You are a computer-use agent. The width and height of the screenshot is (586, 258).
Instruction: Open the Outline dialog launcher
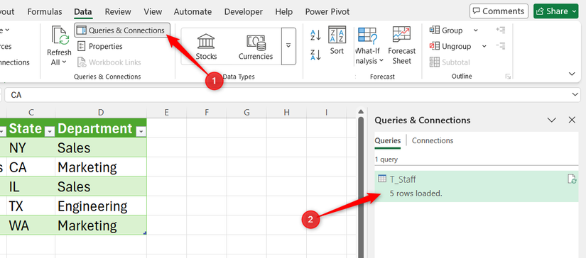(508, 77)
